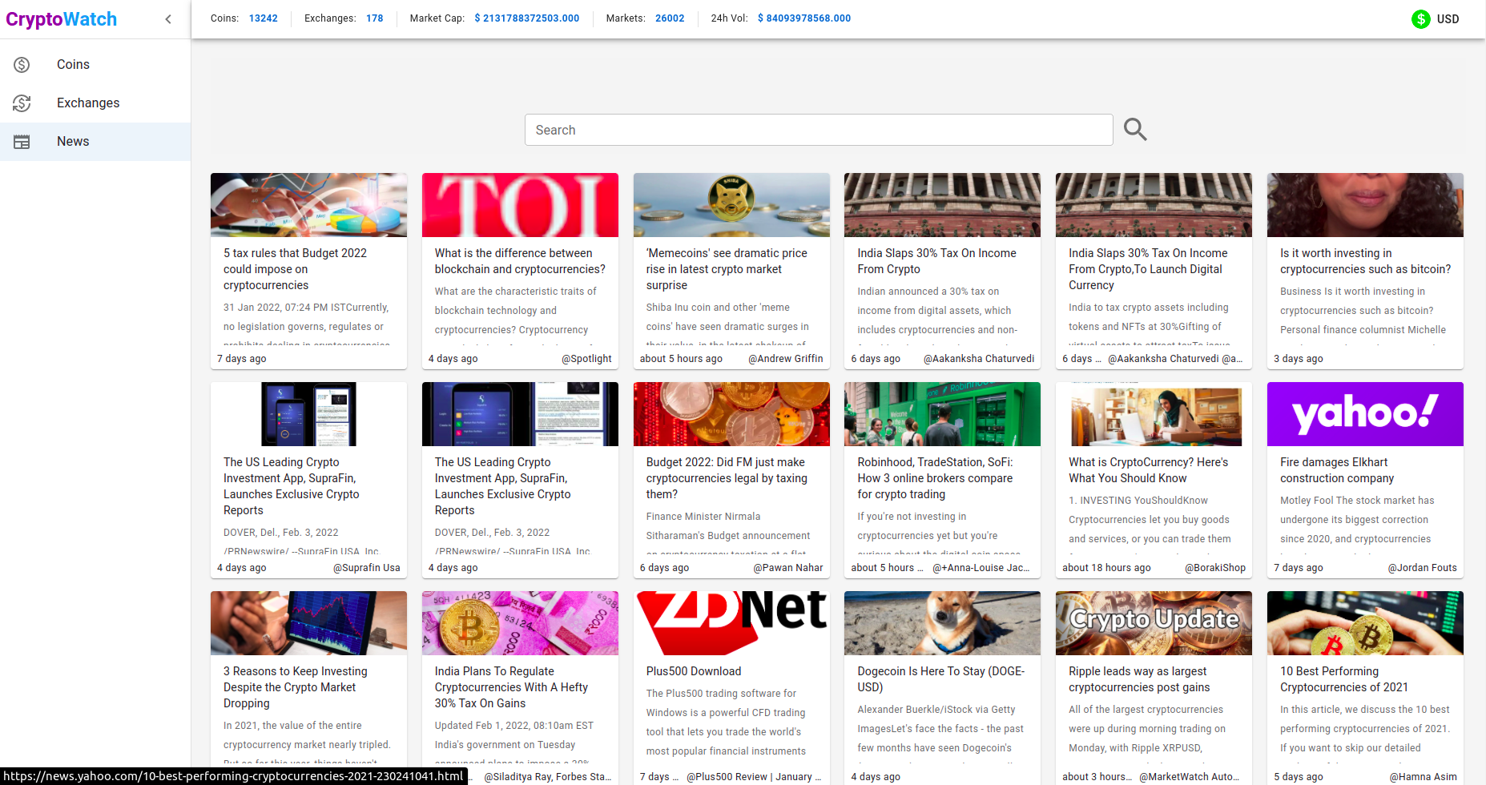Image resolution: width=1486 pixels, height=785 pixels.
Task: Select the News menu item
Action: (95, 142)
